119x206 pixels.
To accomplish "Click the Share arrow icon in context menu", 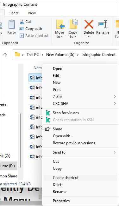I will (x=47, y=129).
